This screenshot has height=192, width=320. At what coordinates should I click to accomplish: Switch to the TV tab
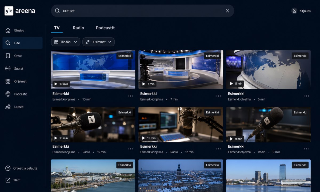click(57, 28)
